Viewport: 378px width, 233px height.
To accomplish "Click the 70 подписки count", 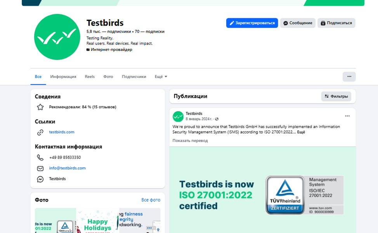I will (x=149, y=31).
